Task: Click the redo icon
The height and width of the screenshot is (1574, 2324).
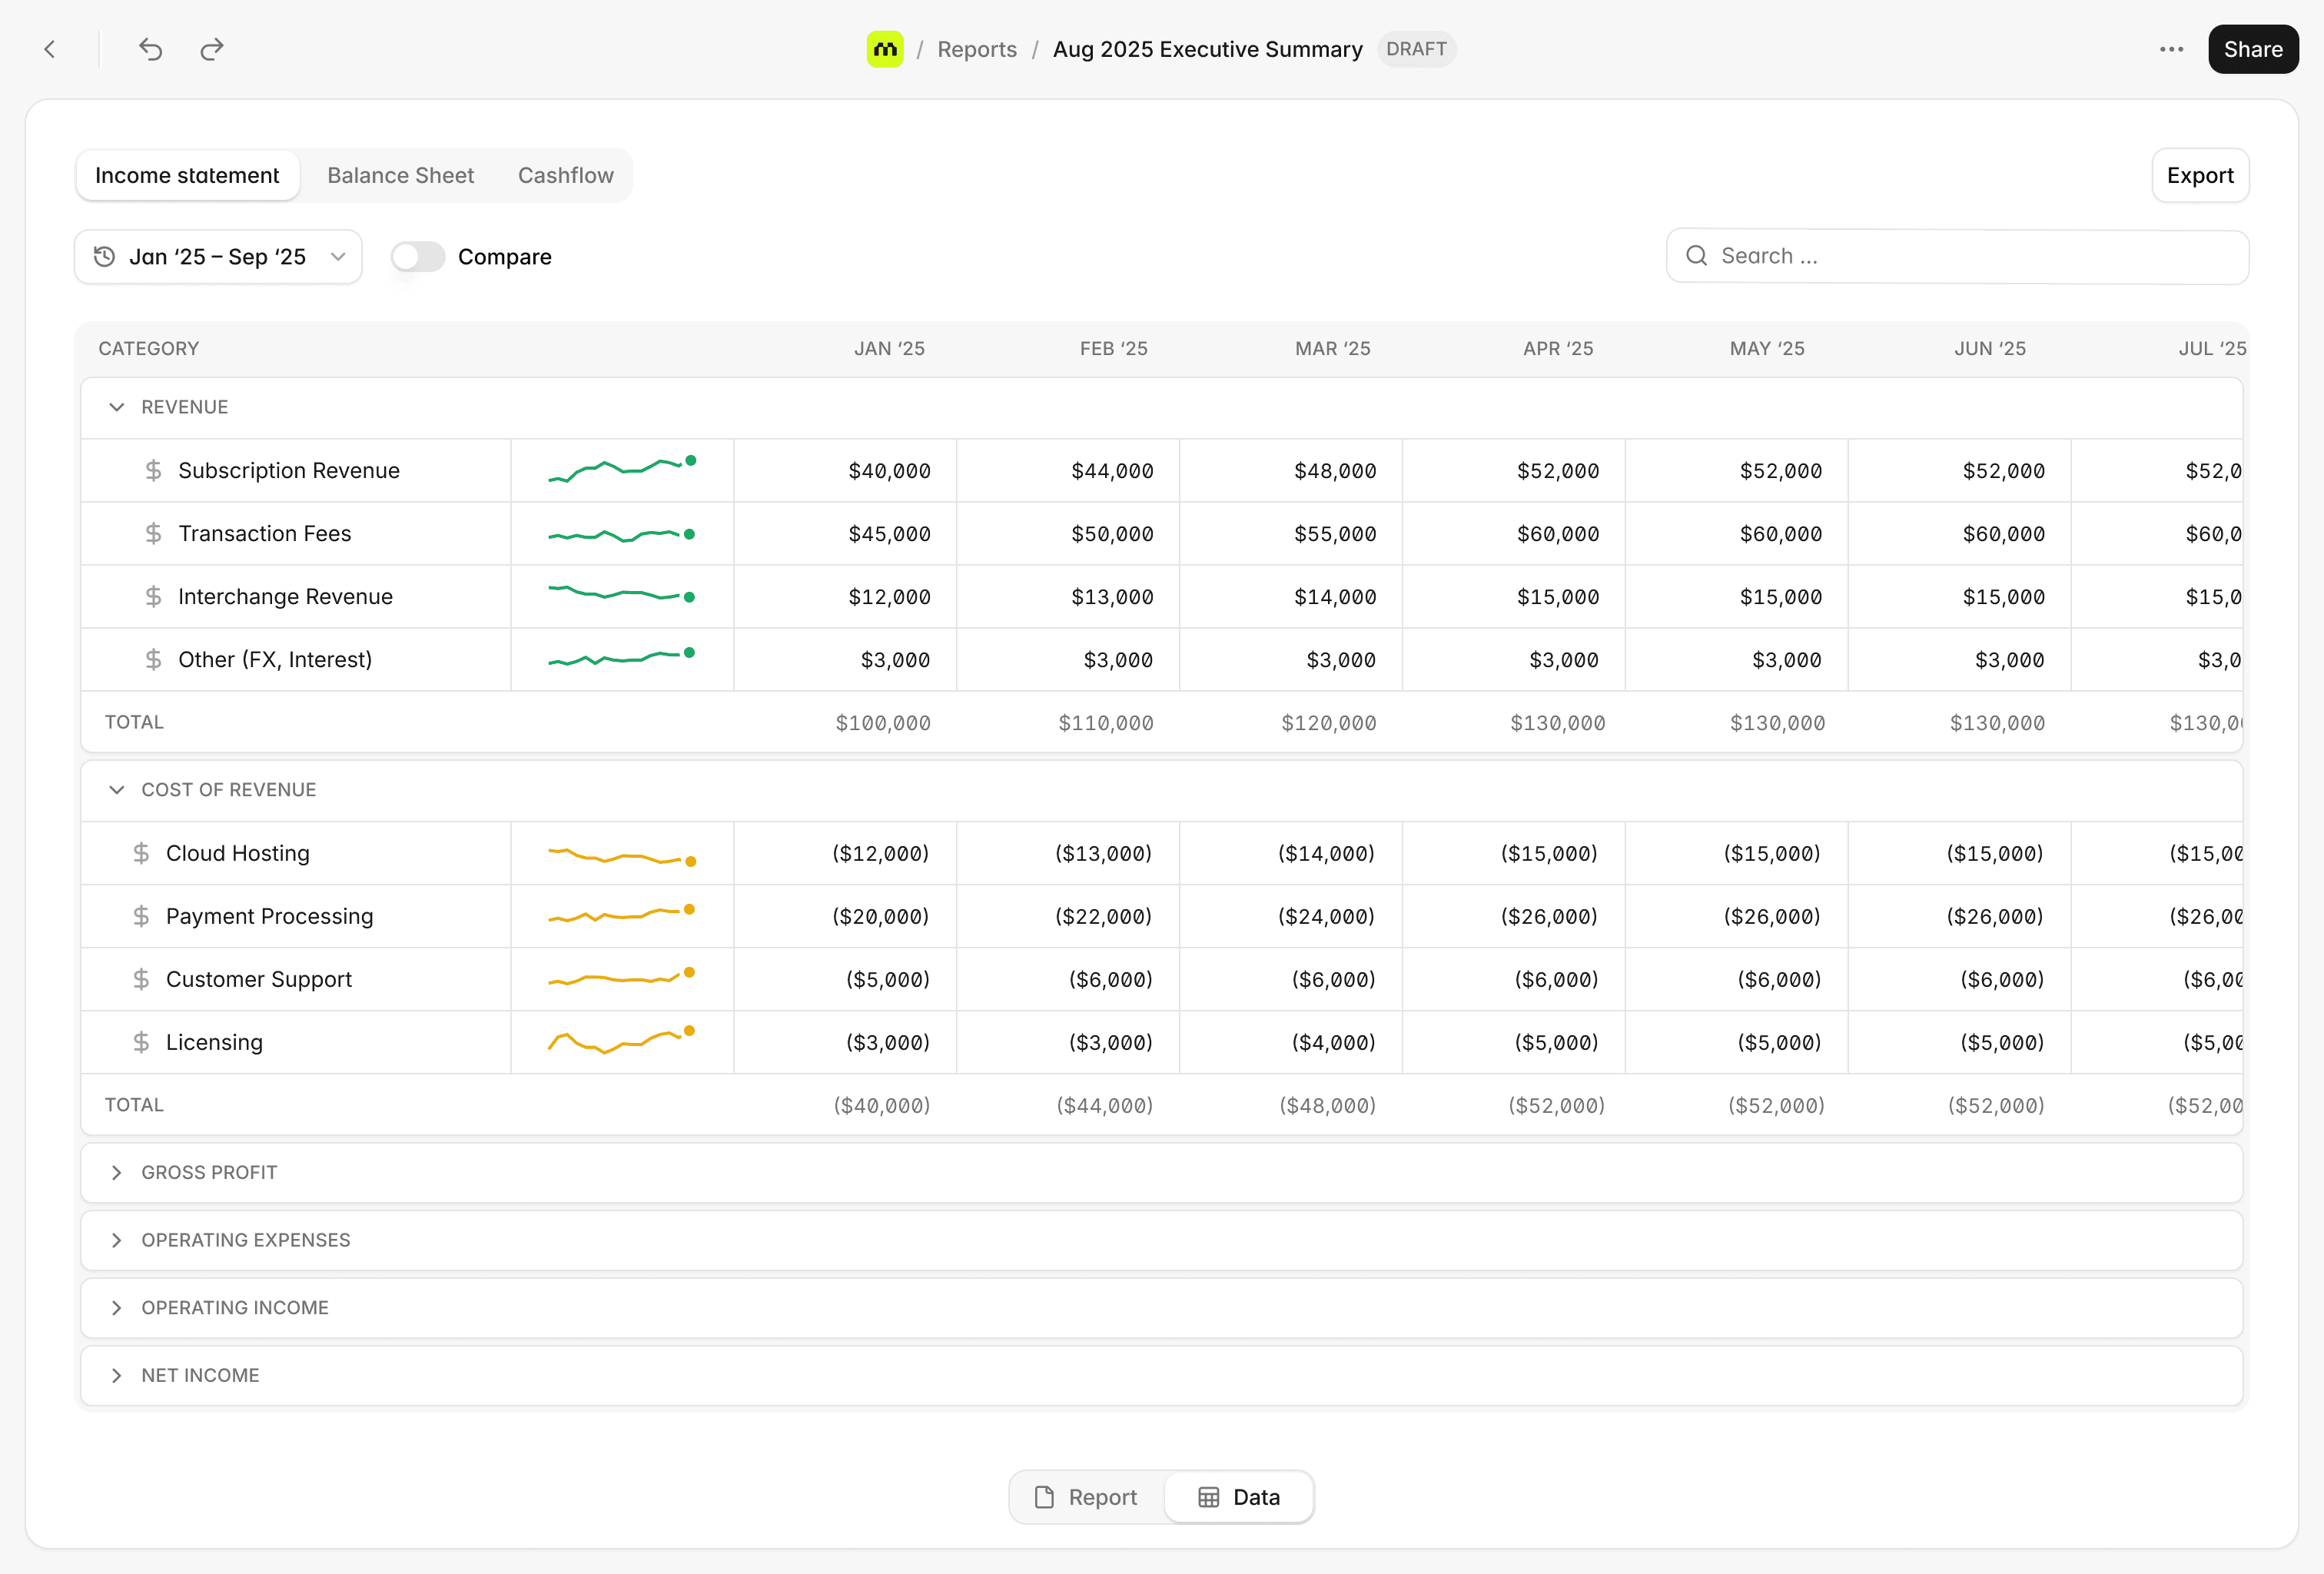Action: click(212, 49)
